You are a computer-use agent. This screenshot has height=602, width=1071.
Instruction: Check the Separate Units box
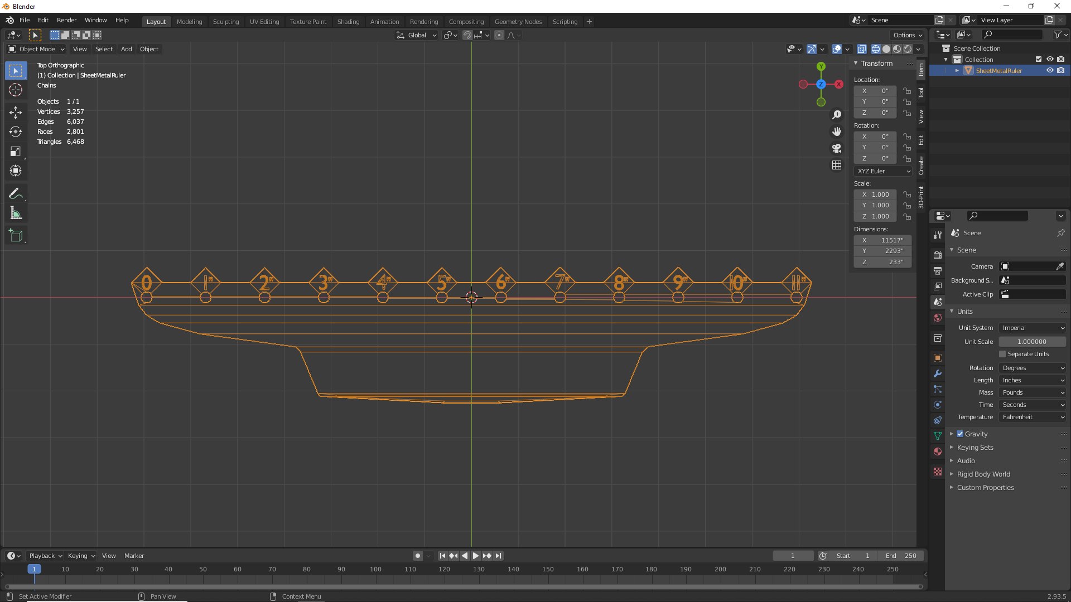(1002, 354)
